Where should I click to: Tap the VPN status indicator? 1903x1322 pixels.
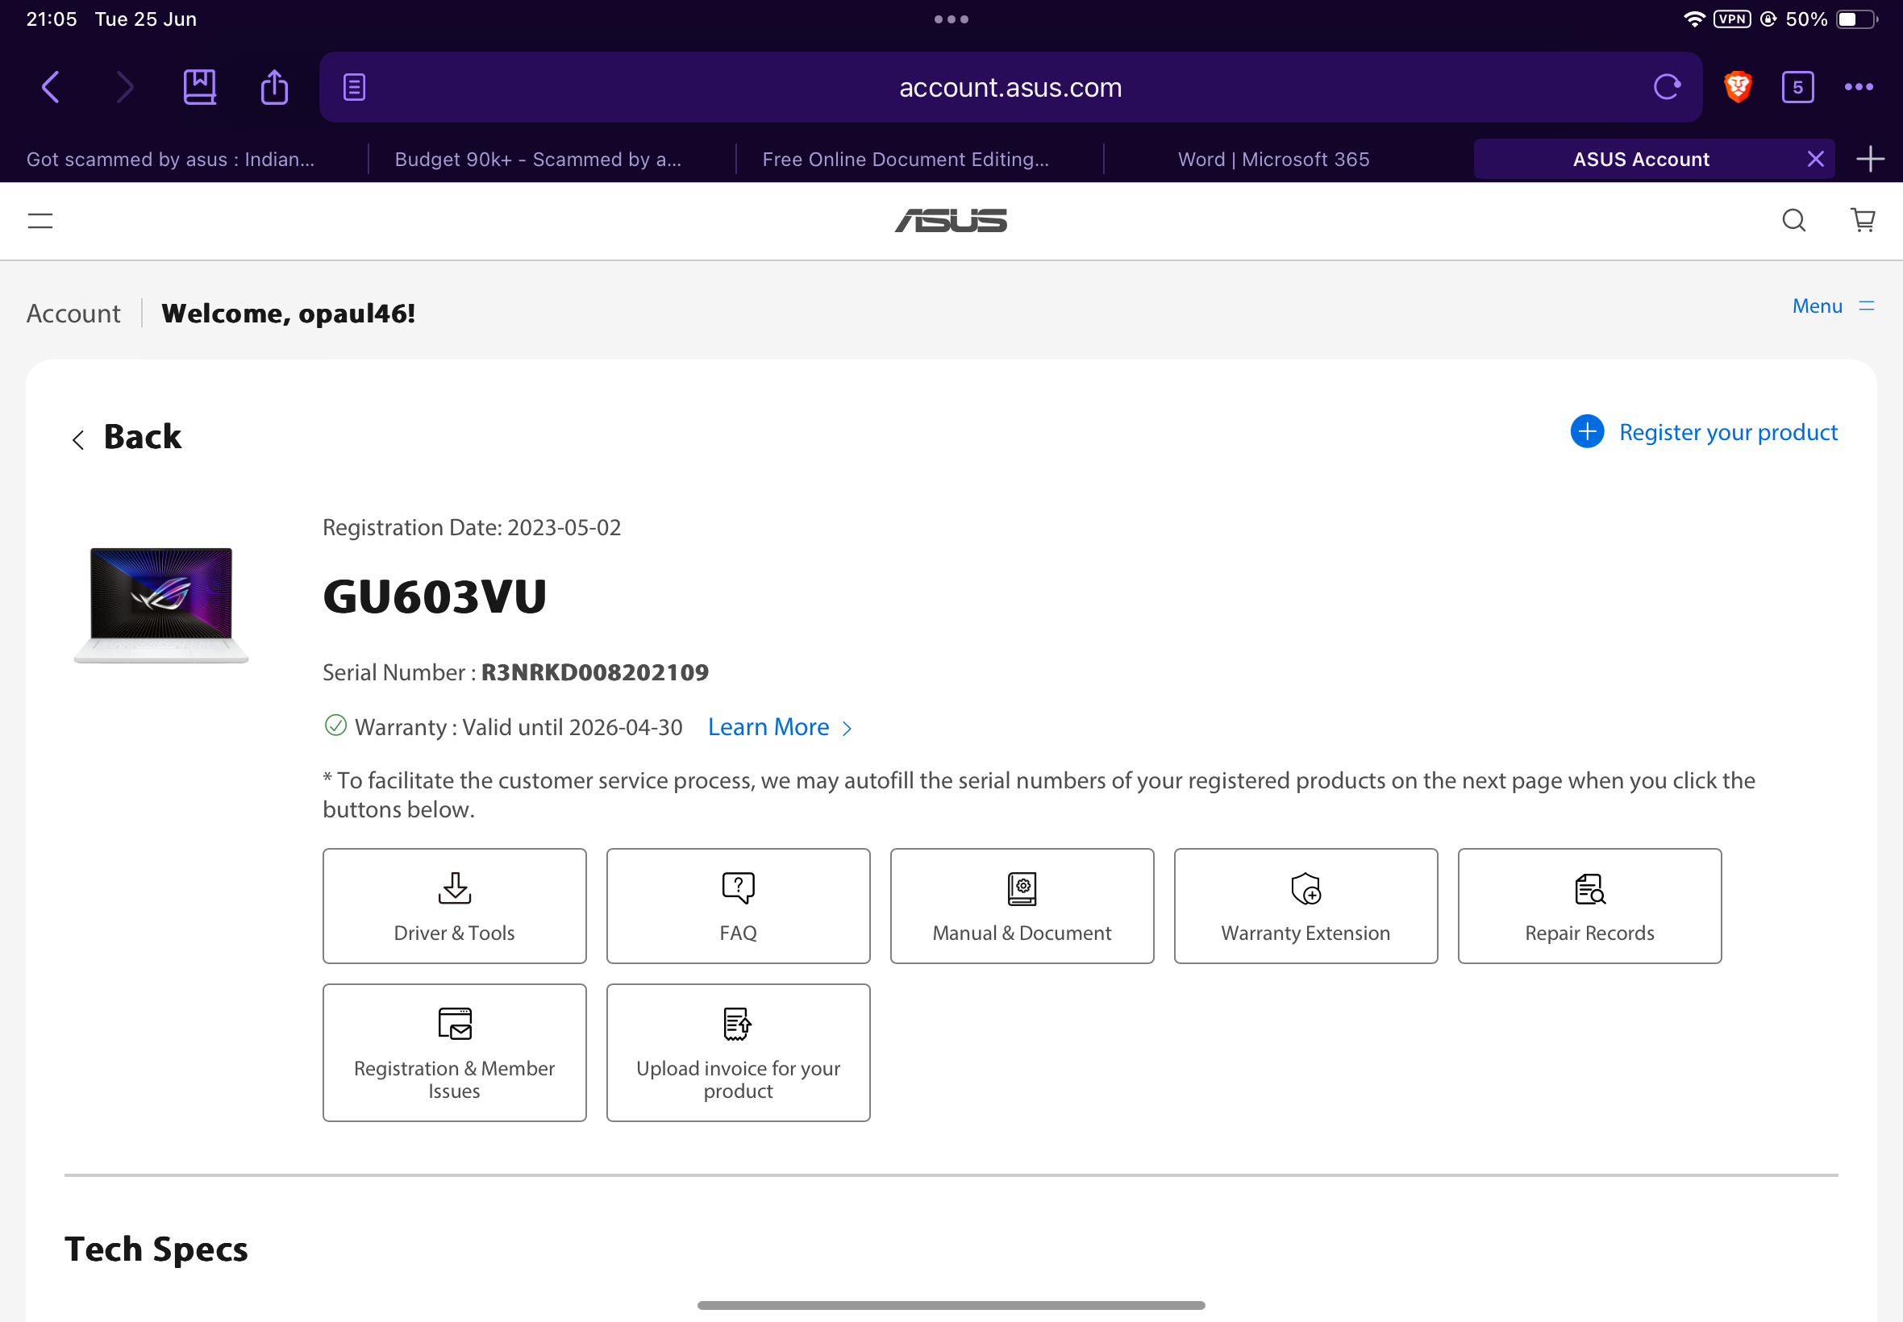[1731, 19]
